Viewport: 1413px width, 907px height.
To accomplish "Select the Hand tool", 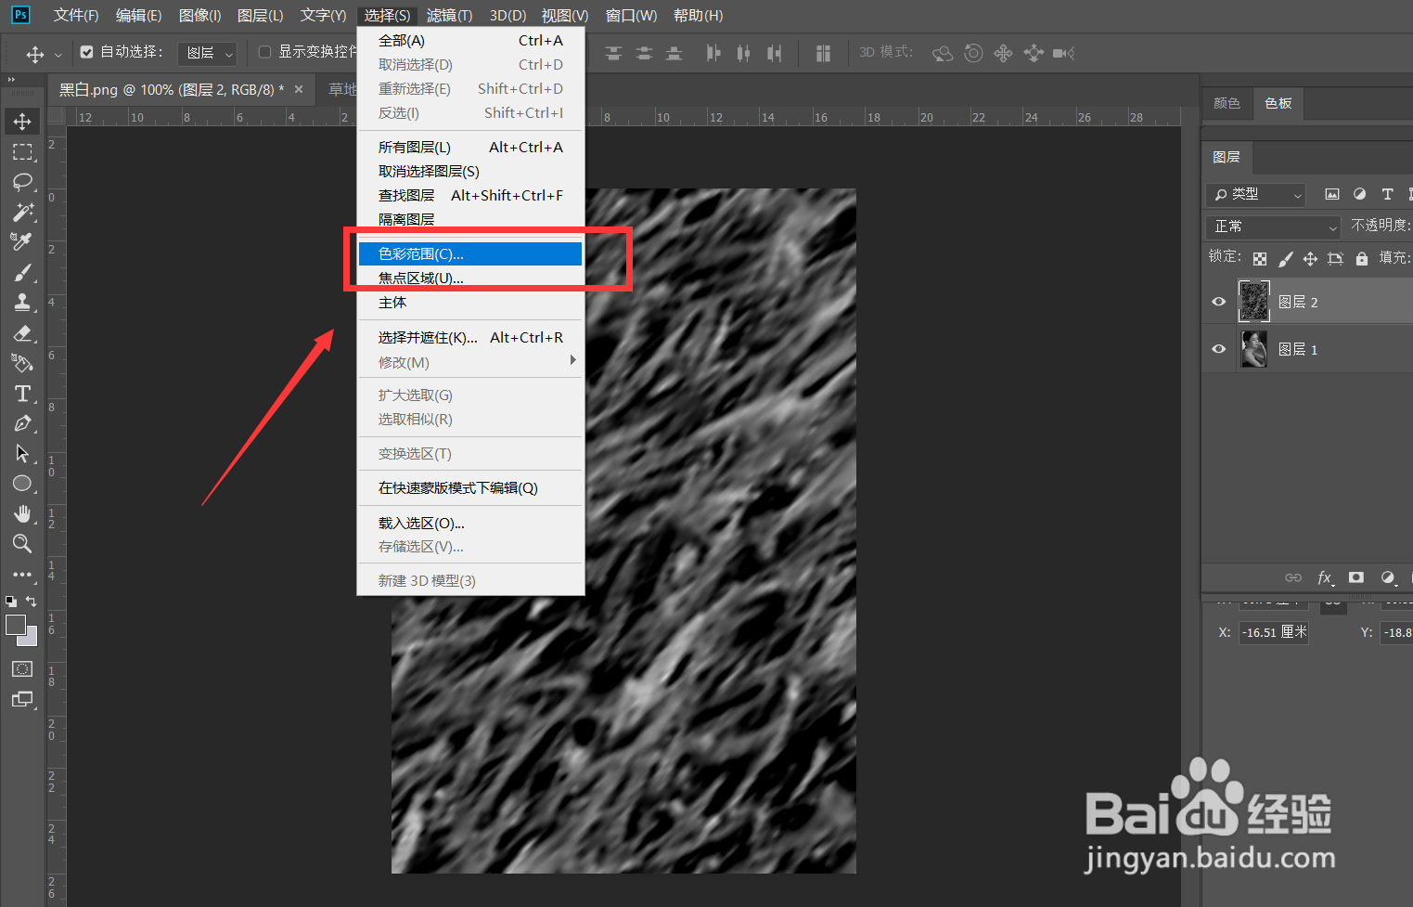I will pos(22,513).
